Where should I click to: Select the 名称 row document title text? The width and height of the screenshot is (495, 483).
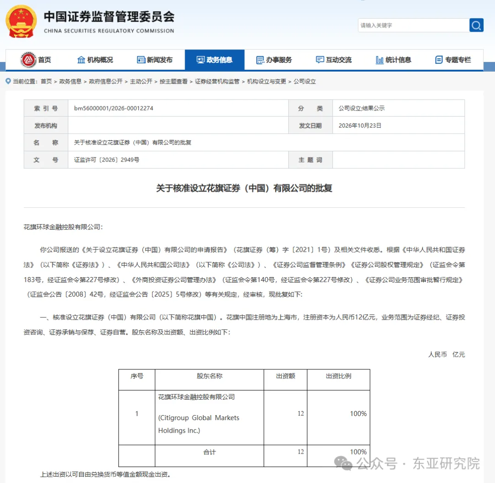(132, 143)
